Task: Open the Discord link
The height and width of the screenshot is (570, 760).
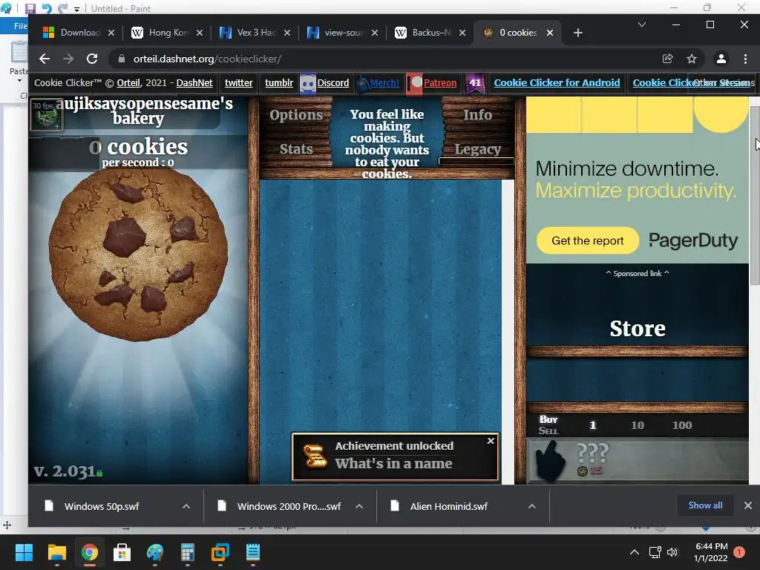Action: (333, 83)
